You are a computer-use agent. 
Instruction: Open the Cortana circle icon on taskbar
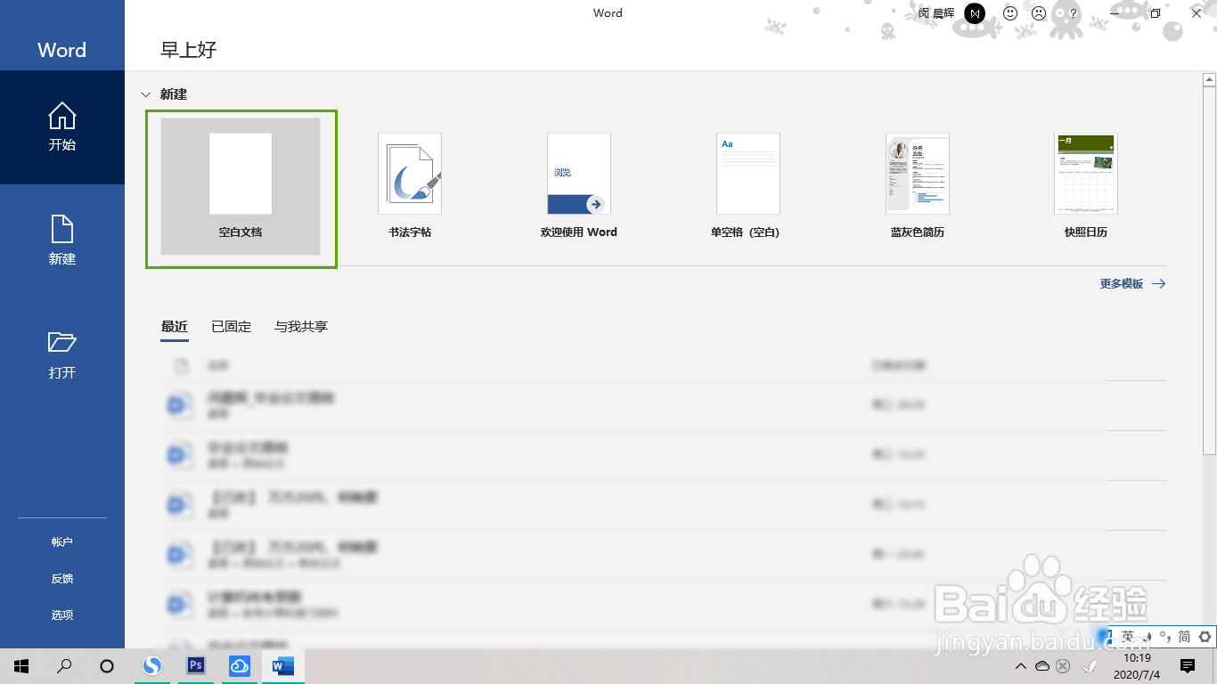107,665
